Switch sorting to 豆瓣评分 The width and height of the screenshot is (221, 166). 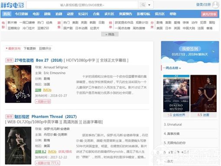click(45, 49)
